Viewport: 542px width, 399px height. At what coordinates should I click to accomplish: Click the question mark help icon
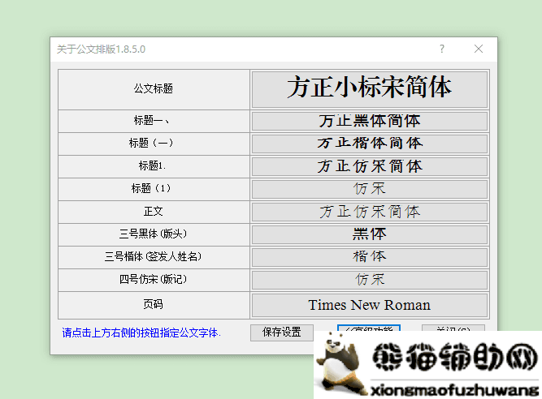(x=442, y=49)
